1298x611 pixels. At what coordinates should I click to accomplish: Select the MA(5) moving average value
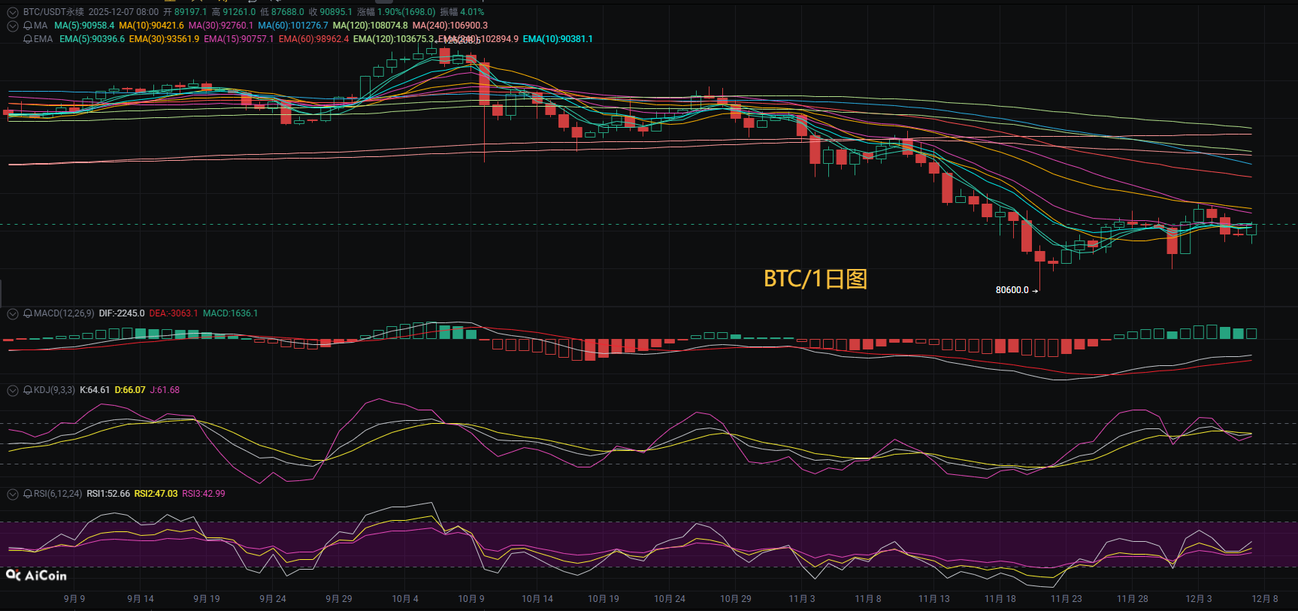pyautogui.click(x=84, y=26)
